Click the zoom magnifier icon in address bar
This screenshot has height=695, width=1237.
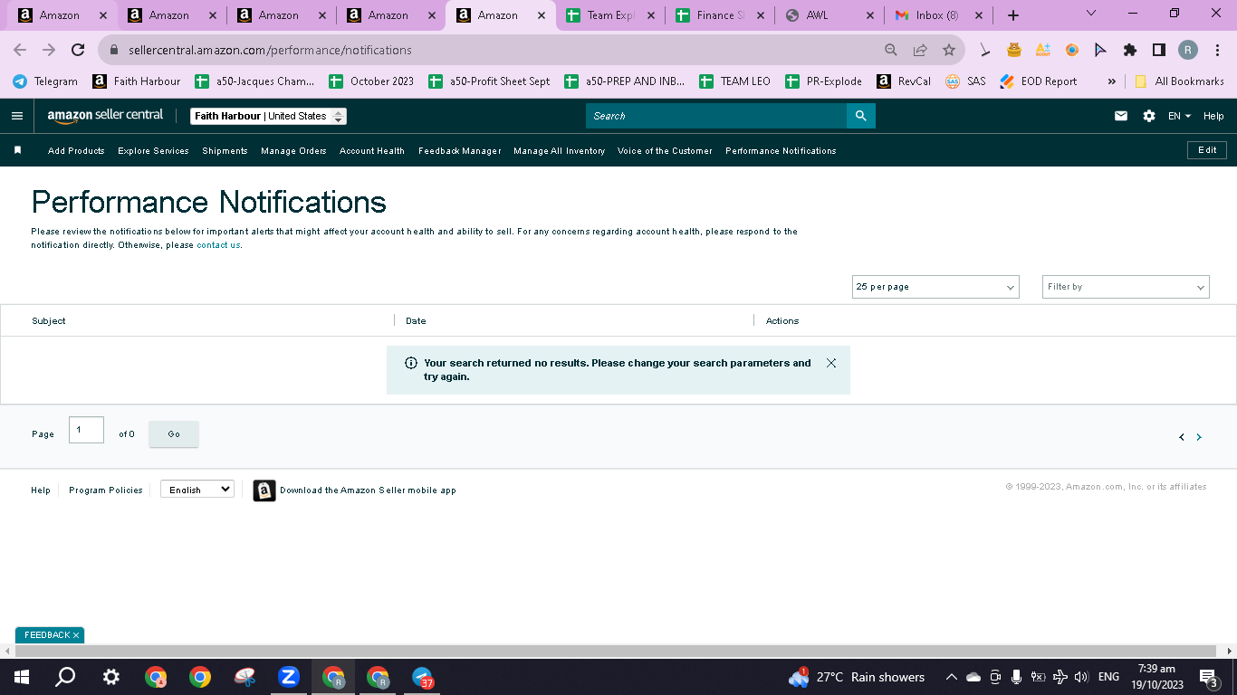(x=891, y=50)
